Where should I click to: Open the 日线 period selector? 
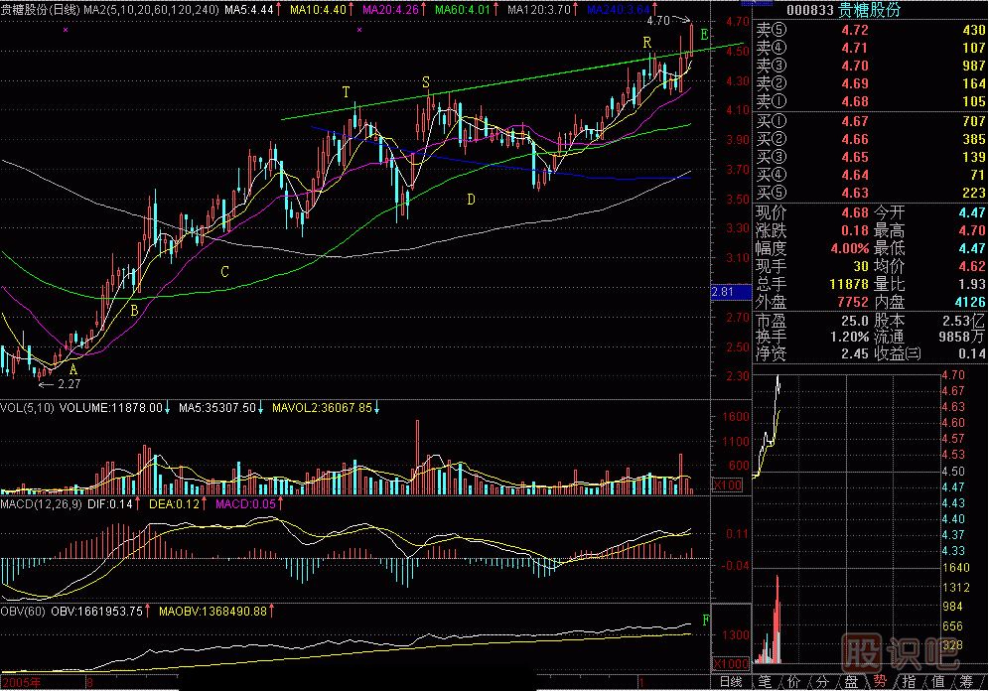[731, 682]
